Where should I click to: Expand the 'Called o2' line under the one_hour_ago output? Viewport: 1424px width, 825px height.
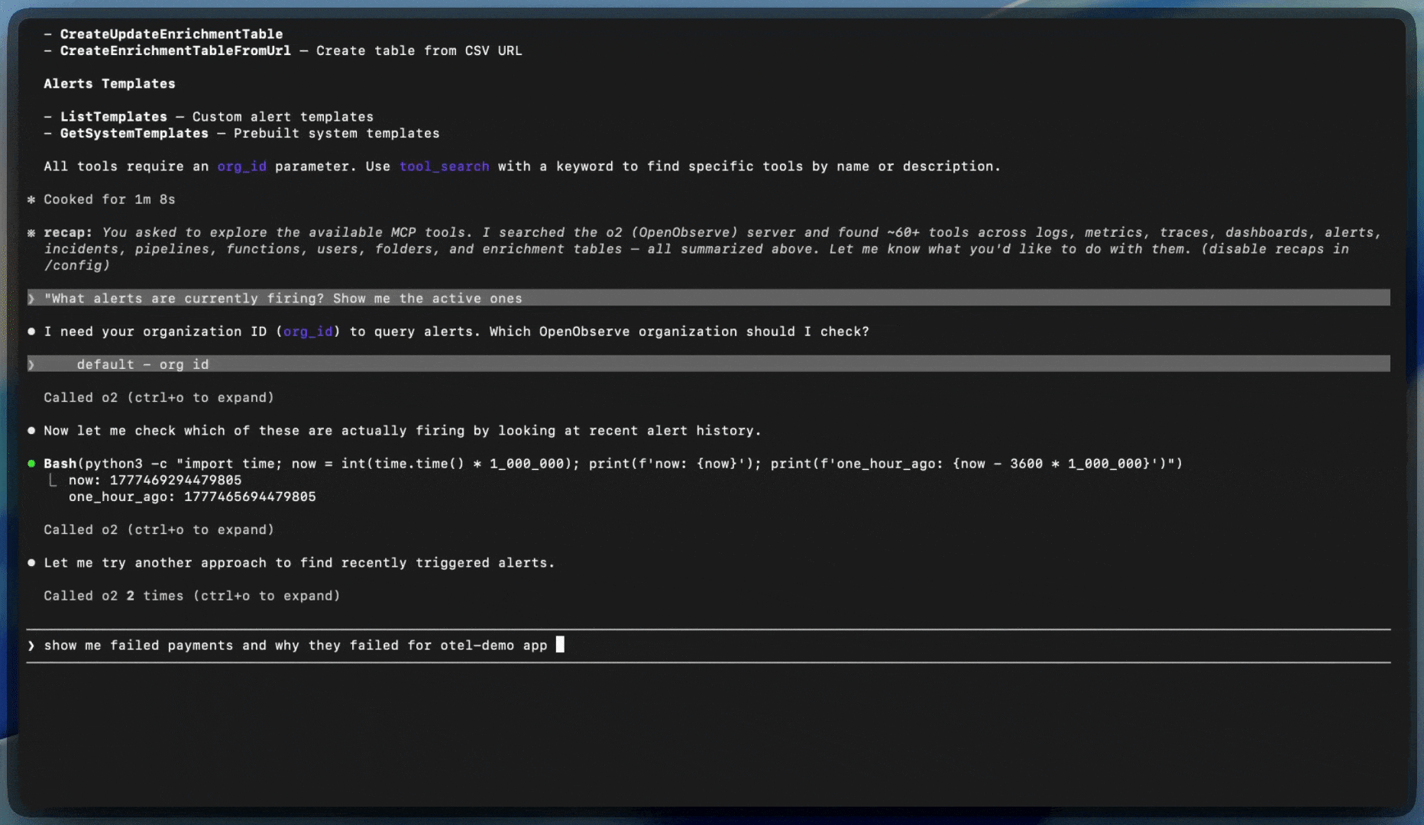coord(159,529)
